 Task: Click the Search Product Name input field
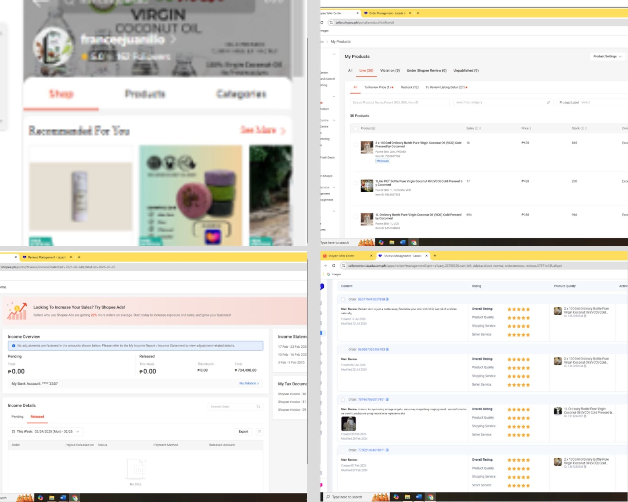399,102
